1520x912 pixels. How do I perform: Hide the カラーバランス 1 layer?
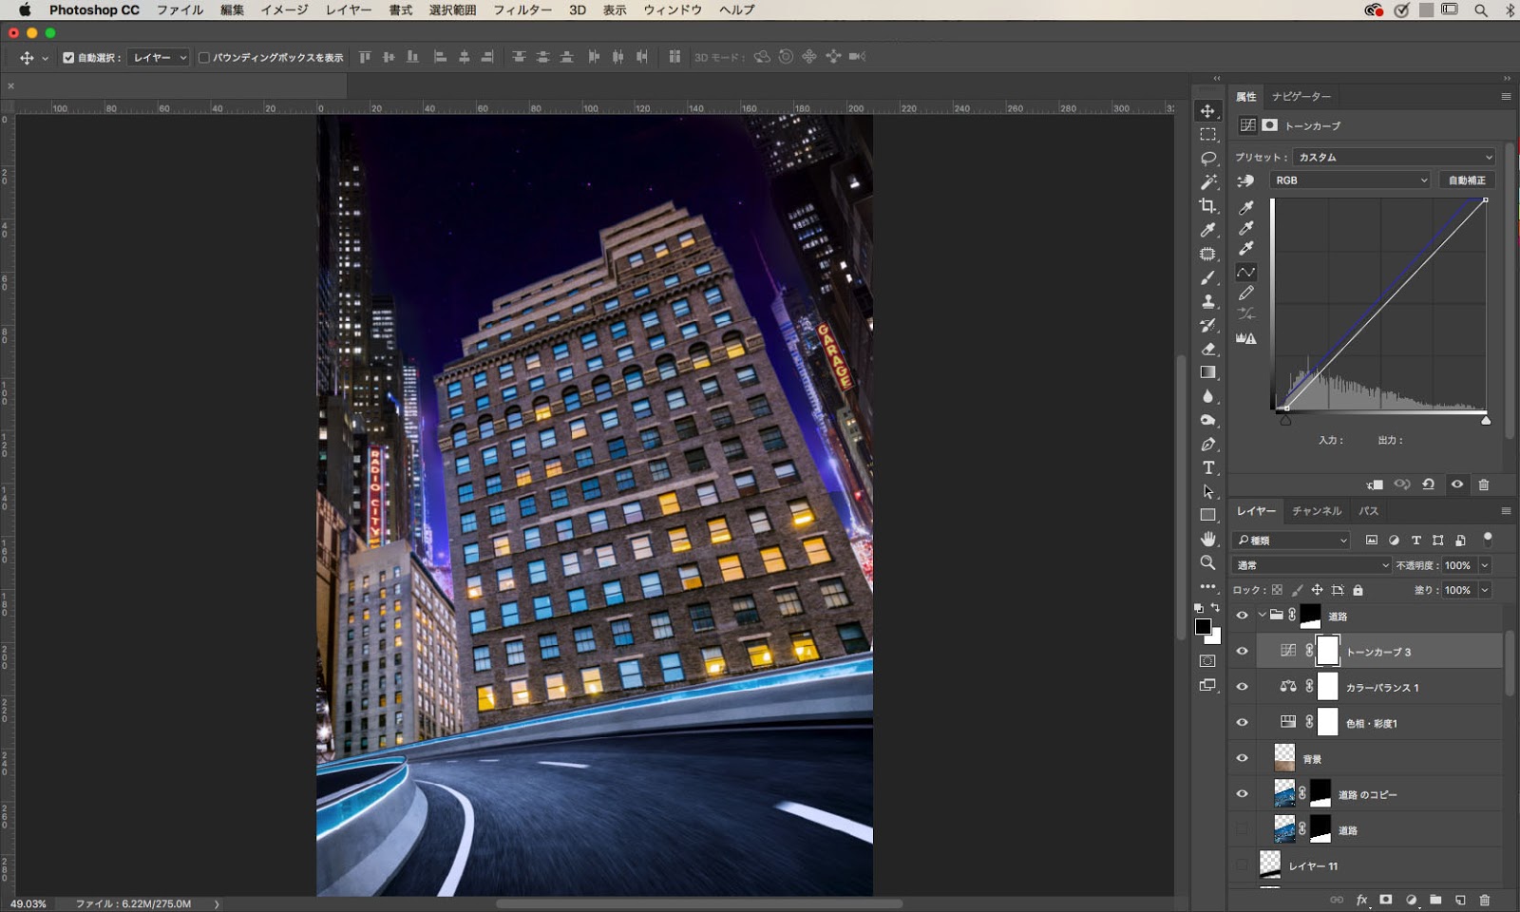click(1242, 687)
